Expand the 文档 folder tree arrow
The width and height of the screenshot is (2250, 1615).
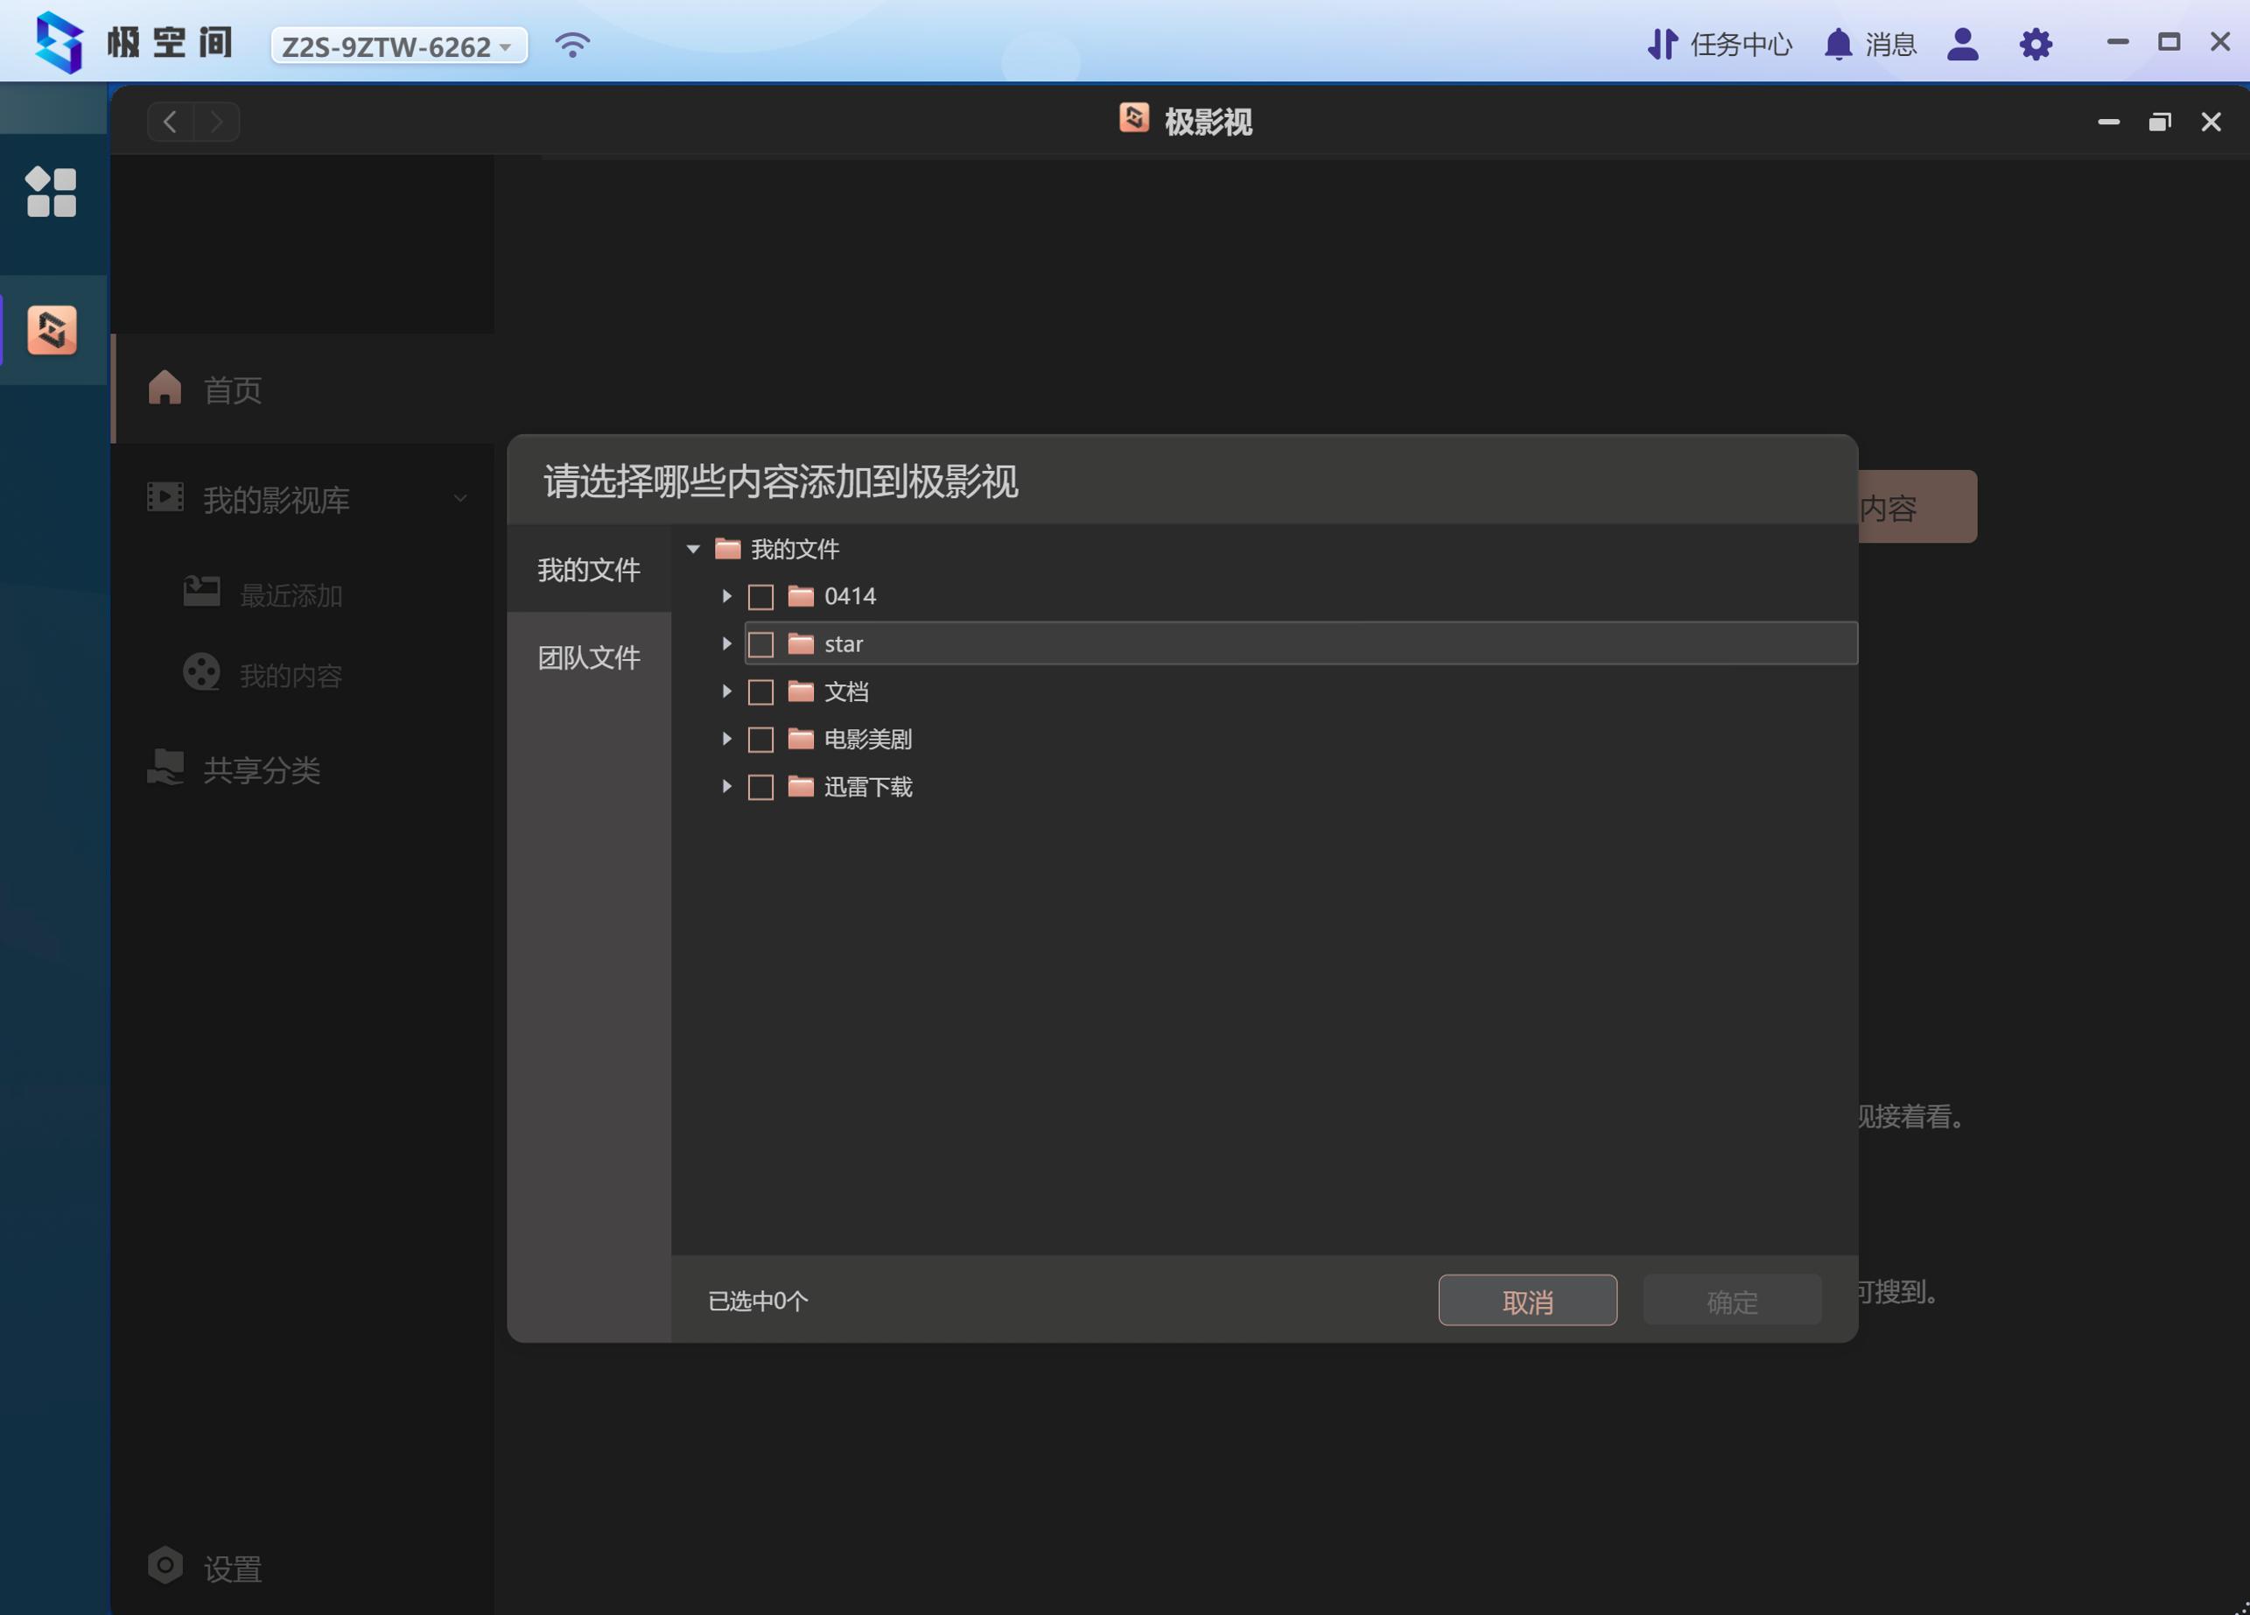pos(726,692)
